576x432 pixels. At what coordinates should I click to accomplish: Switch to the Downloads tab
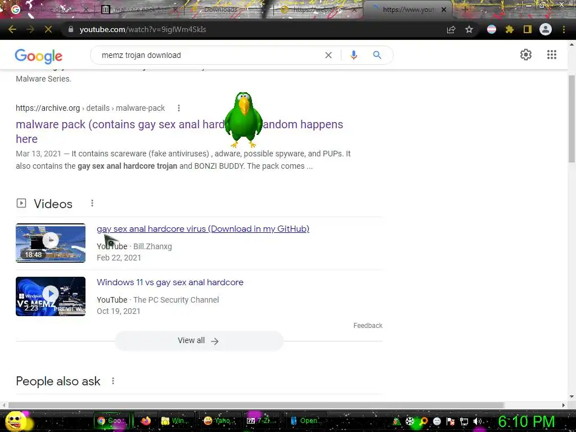220,10
